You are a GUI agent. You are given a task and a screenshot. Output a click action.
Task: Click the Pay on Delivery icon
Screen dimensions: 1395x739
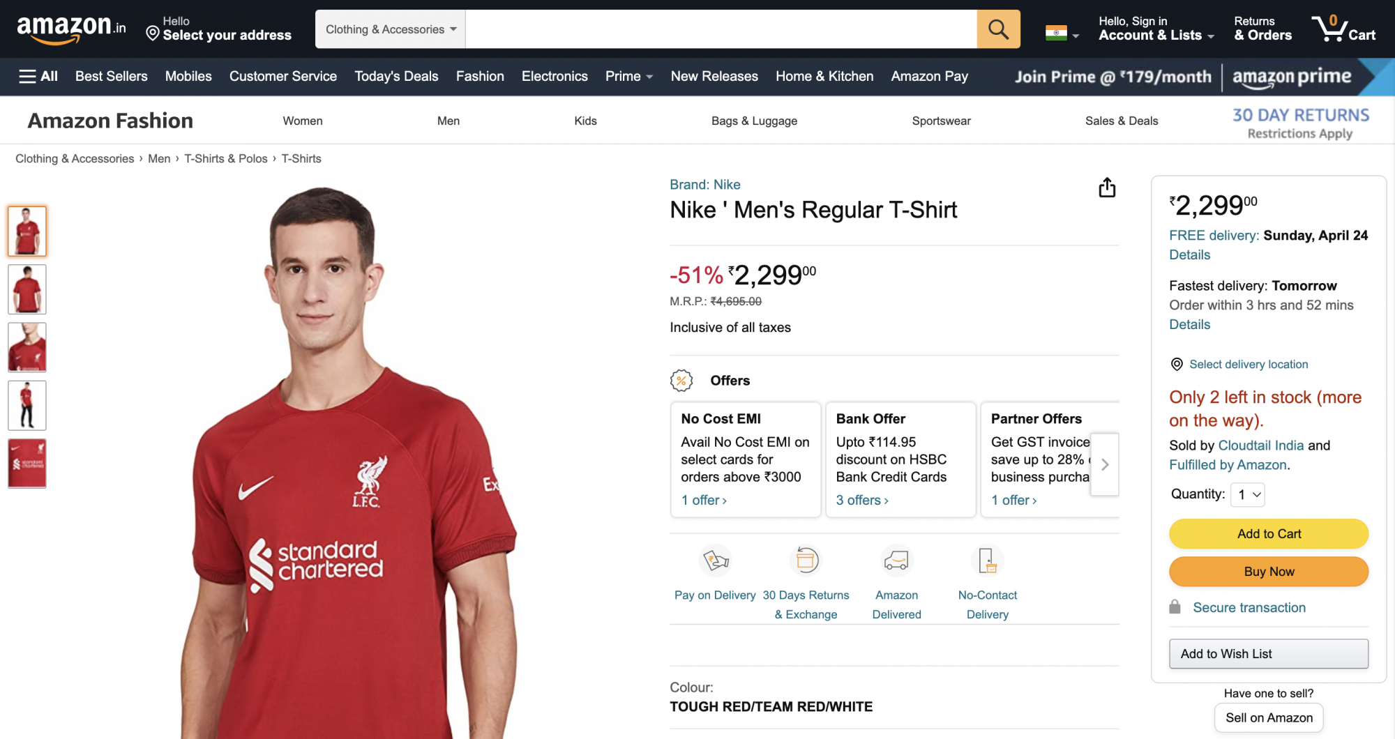click(716, 561)
